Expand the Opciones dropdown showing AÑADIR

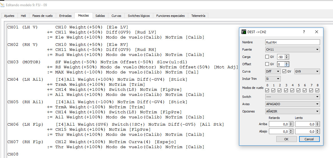[292, 111]
